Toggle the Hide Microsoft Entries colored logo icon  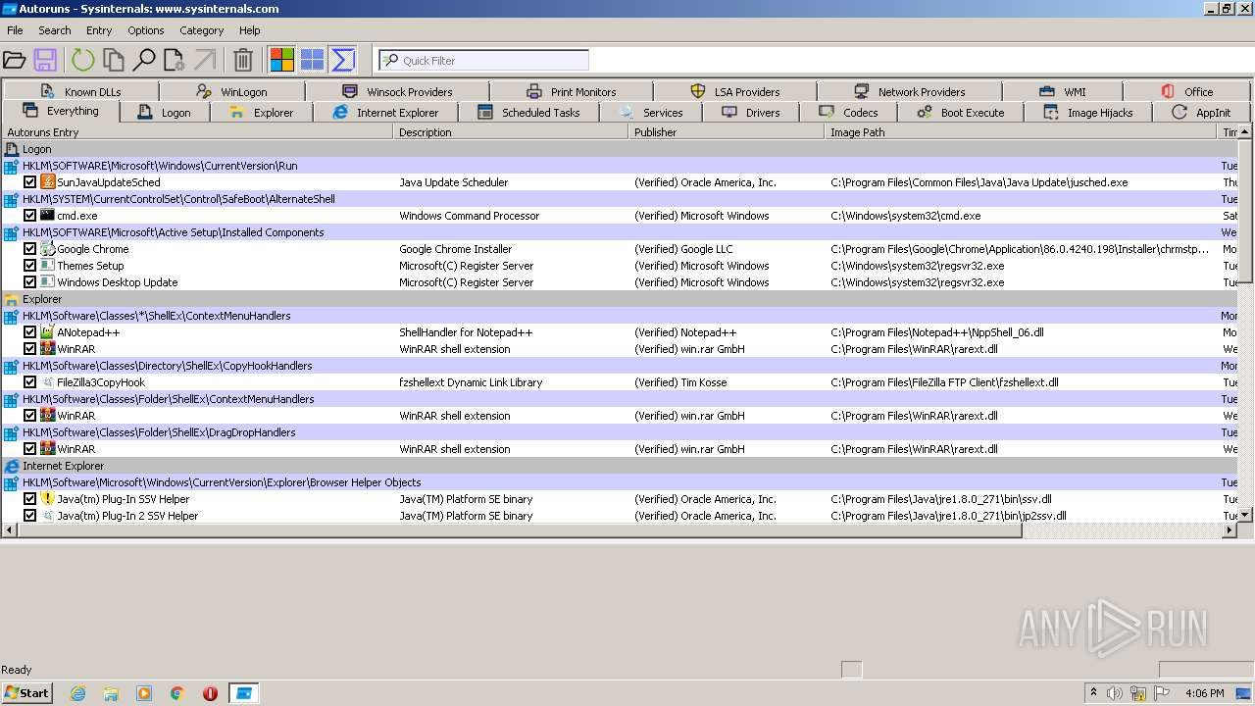282,61
